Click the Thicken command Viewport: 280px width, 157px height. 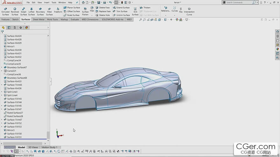(145, 8)
